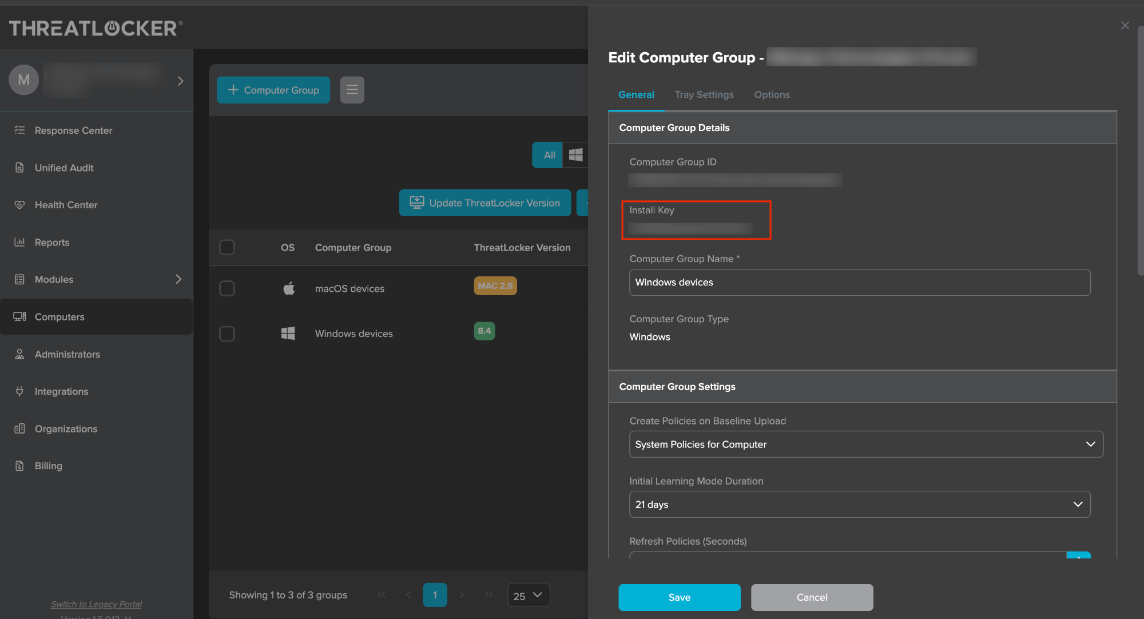Check the Windows devices row checkbox
This screenshot has width=1144, height=619.
[x=227, y=334]
